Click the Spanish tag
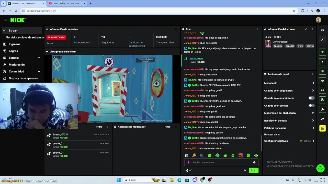Viewport: 328px width, 184px height. (x=278, y=46)
